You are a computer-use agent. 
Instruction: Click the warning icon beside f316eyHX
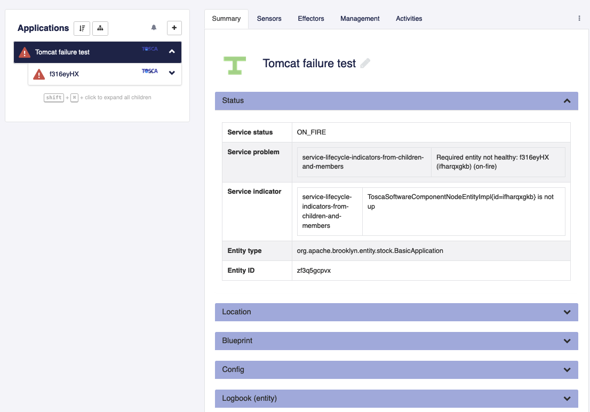click(x=39, y=74)
